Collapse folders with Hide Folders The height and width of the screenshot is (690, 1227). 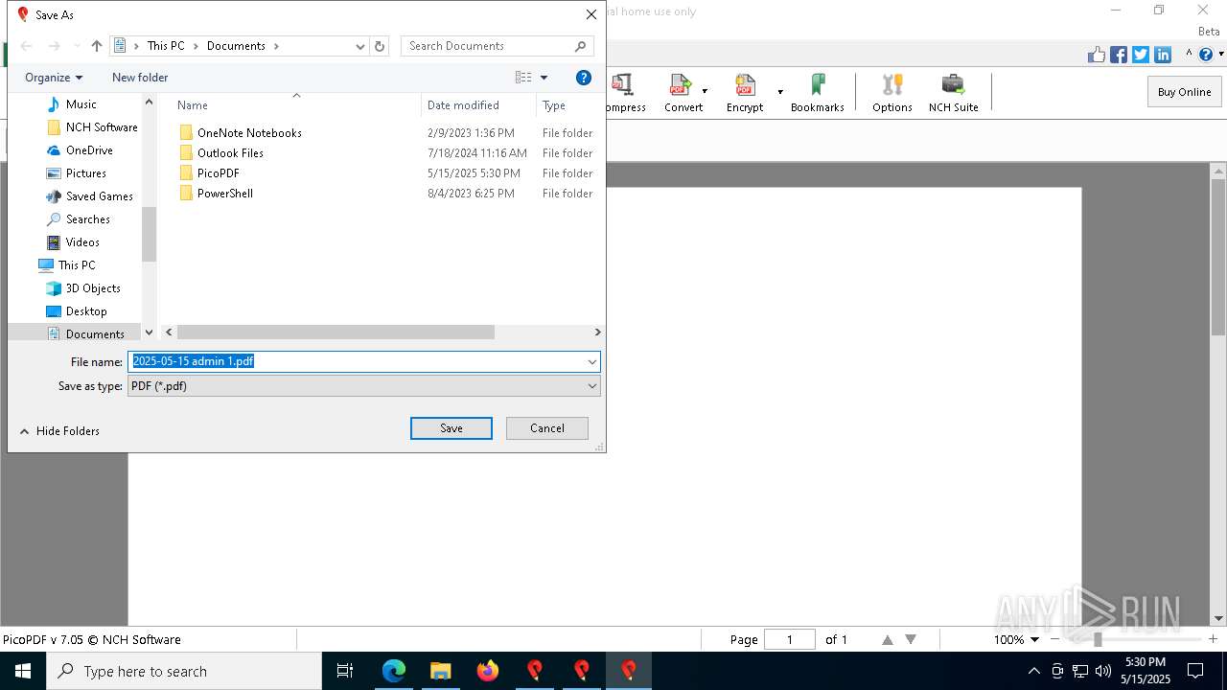59,431
